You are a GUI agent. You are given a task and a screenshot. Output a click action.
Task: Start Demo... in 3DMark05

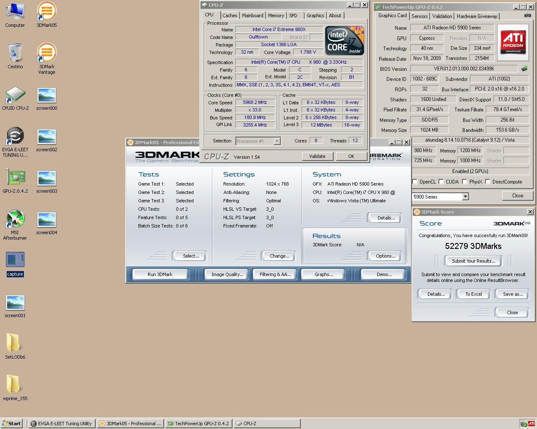[x=384, y=274]
